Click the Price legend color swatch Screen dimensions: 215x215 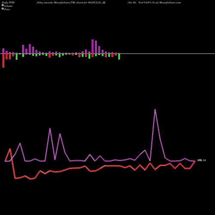3,9
